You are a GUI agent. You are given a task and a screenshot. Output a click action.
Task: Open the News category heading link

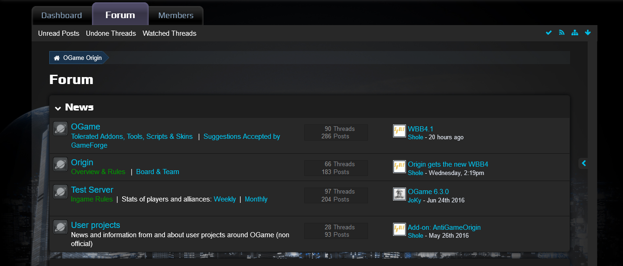[79, 107]
